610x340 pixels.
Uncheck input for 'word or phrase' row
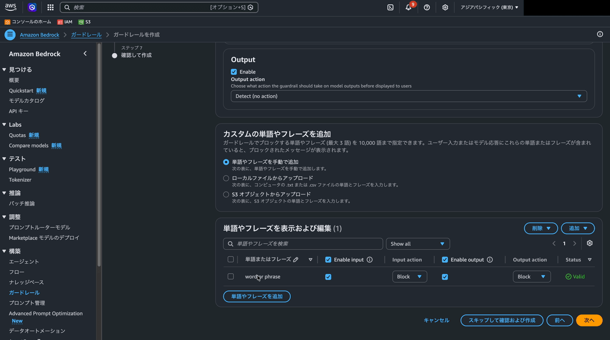tap(328, 277)
